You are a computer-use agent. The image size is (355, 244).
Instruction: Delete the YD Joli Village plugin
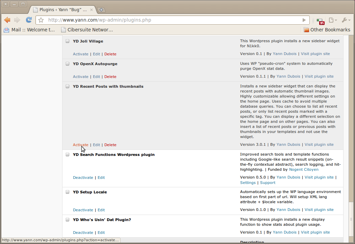110,54
